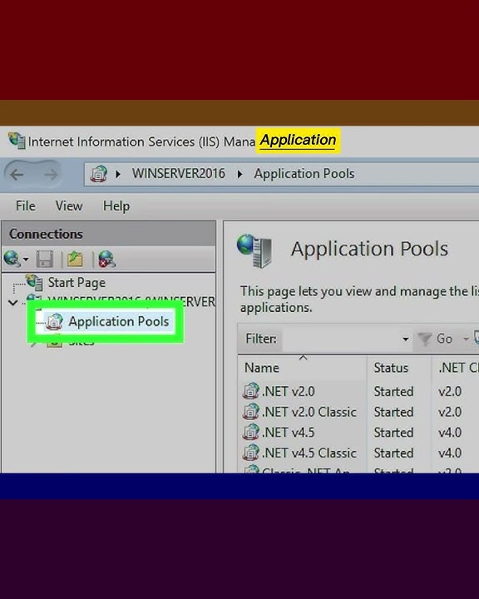Click the Go filter button
The image size is (479, 599).
[435, 339]
